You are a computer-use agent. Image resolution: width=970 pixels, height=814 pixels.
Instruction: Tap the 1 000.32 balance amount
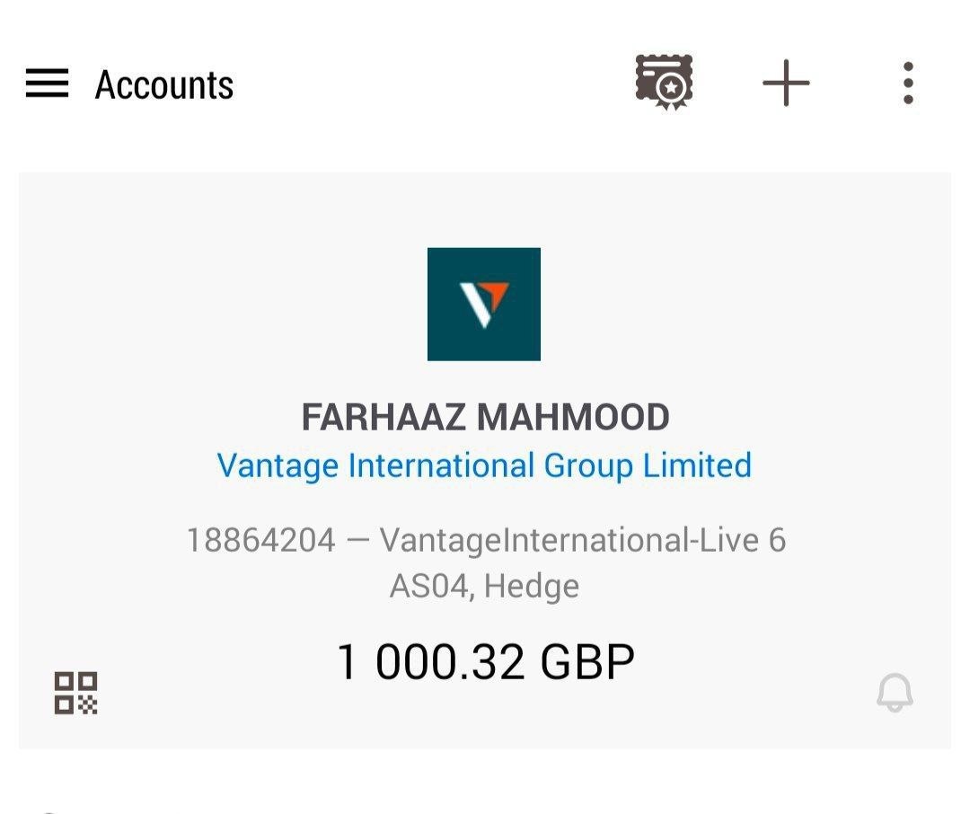pos(430,662)
